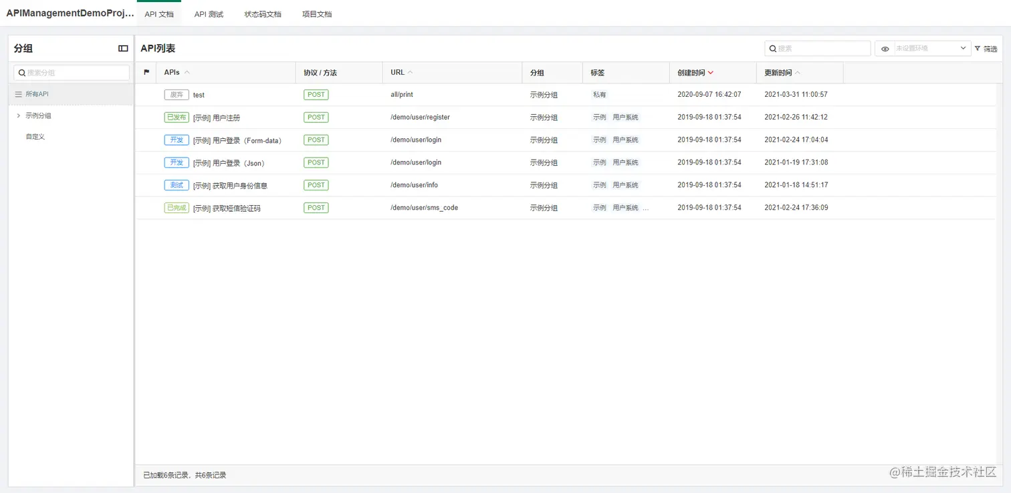This screenshot has width=1011, height=493.
Task: Click the 已加载6条记录 status text
Action: tap(185, 475)
